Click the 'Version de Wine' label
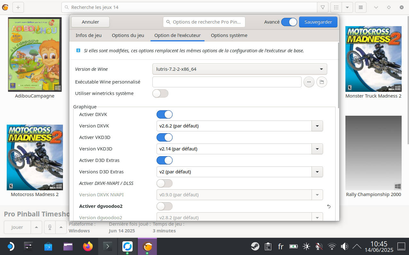Image resolution: width=409 pixels, height=255 pixels. click(91, 69)
